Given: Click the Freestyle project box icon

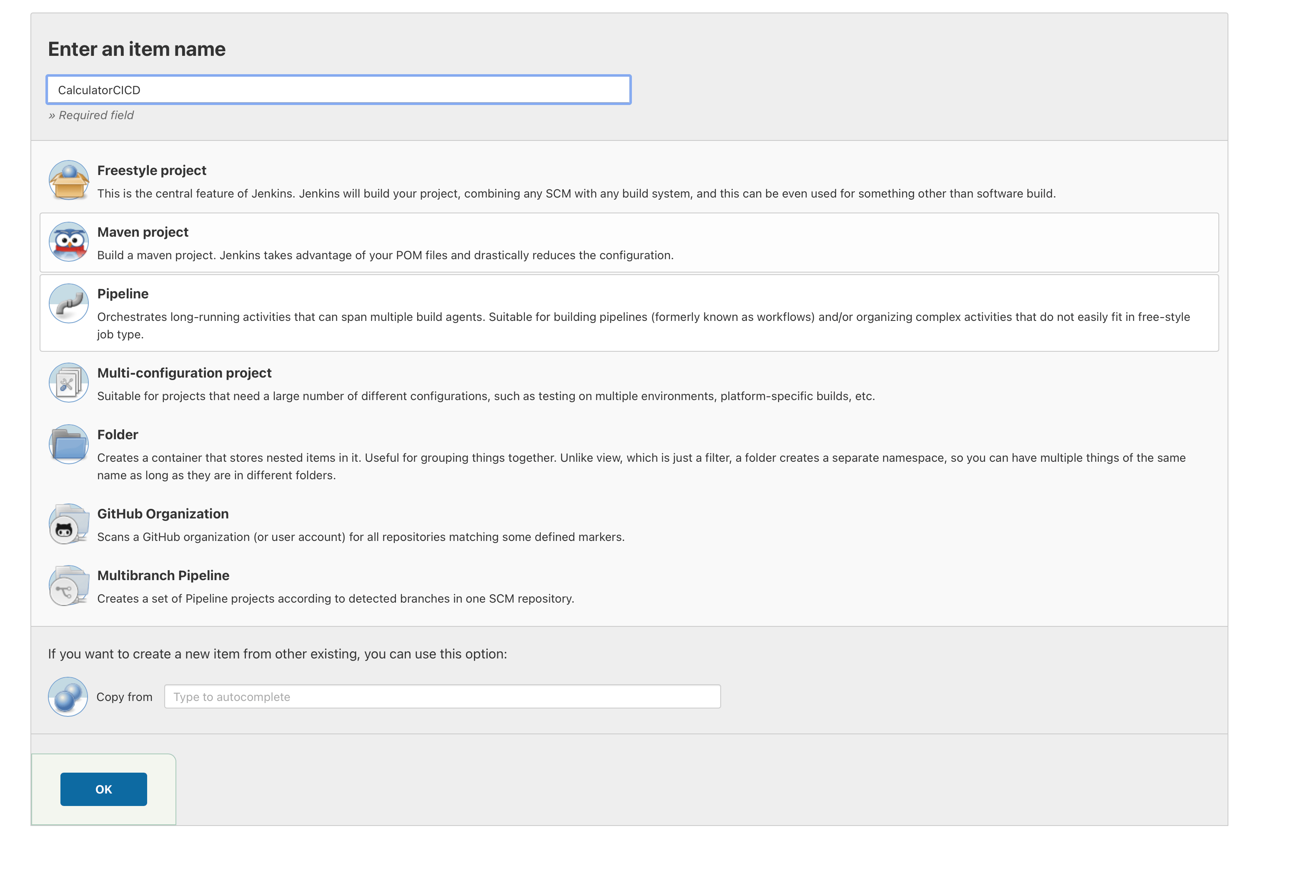Looking at the screenshot, I should pos(68,180).
